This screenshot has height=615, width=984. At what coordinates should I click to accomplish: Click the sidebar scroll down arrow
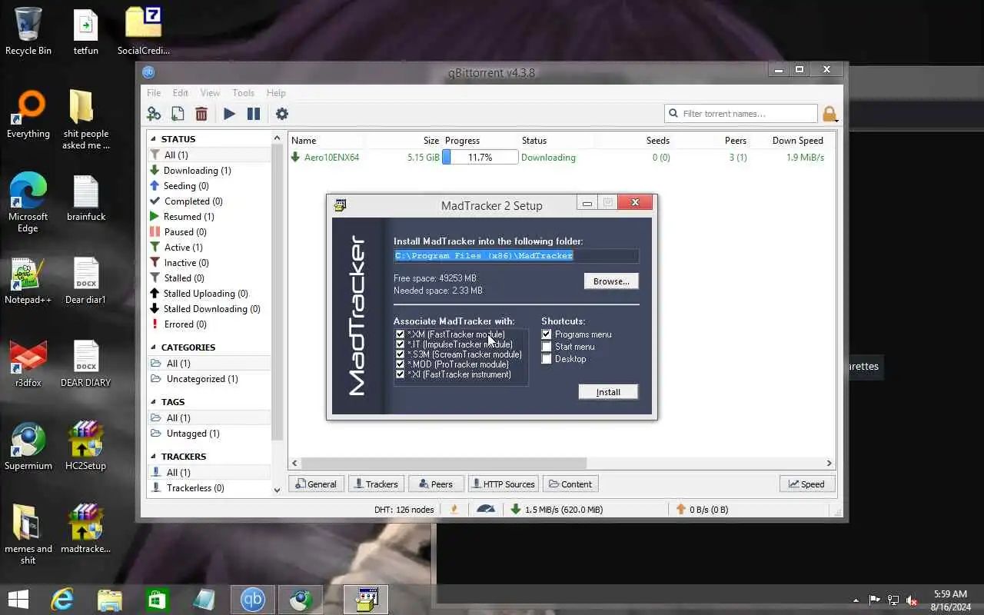click(x=278, y=490)
